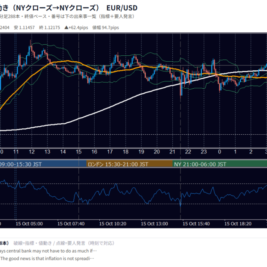This screenshot has width=267, height=267.
Task: Click hour label 13 on time axis
Action: (x=48, y=152)
